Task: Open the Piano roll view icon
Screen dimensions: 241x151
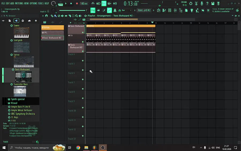Action: (164, 10)
